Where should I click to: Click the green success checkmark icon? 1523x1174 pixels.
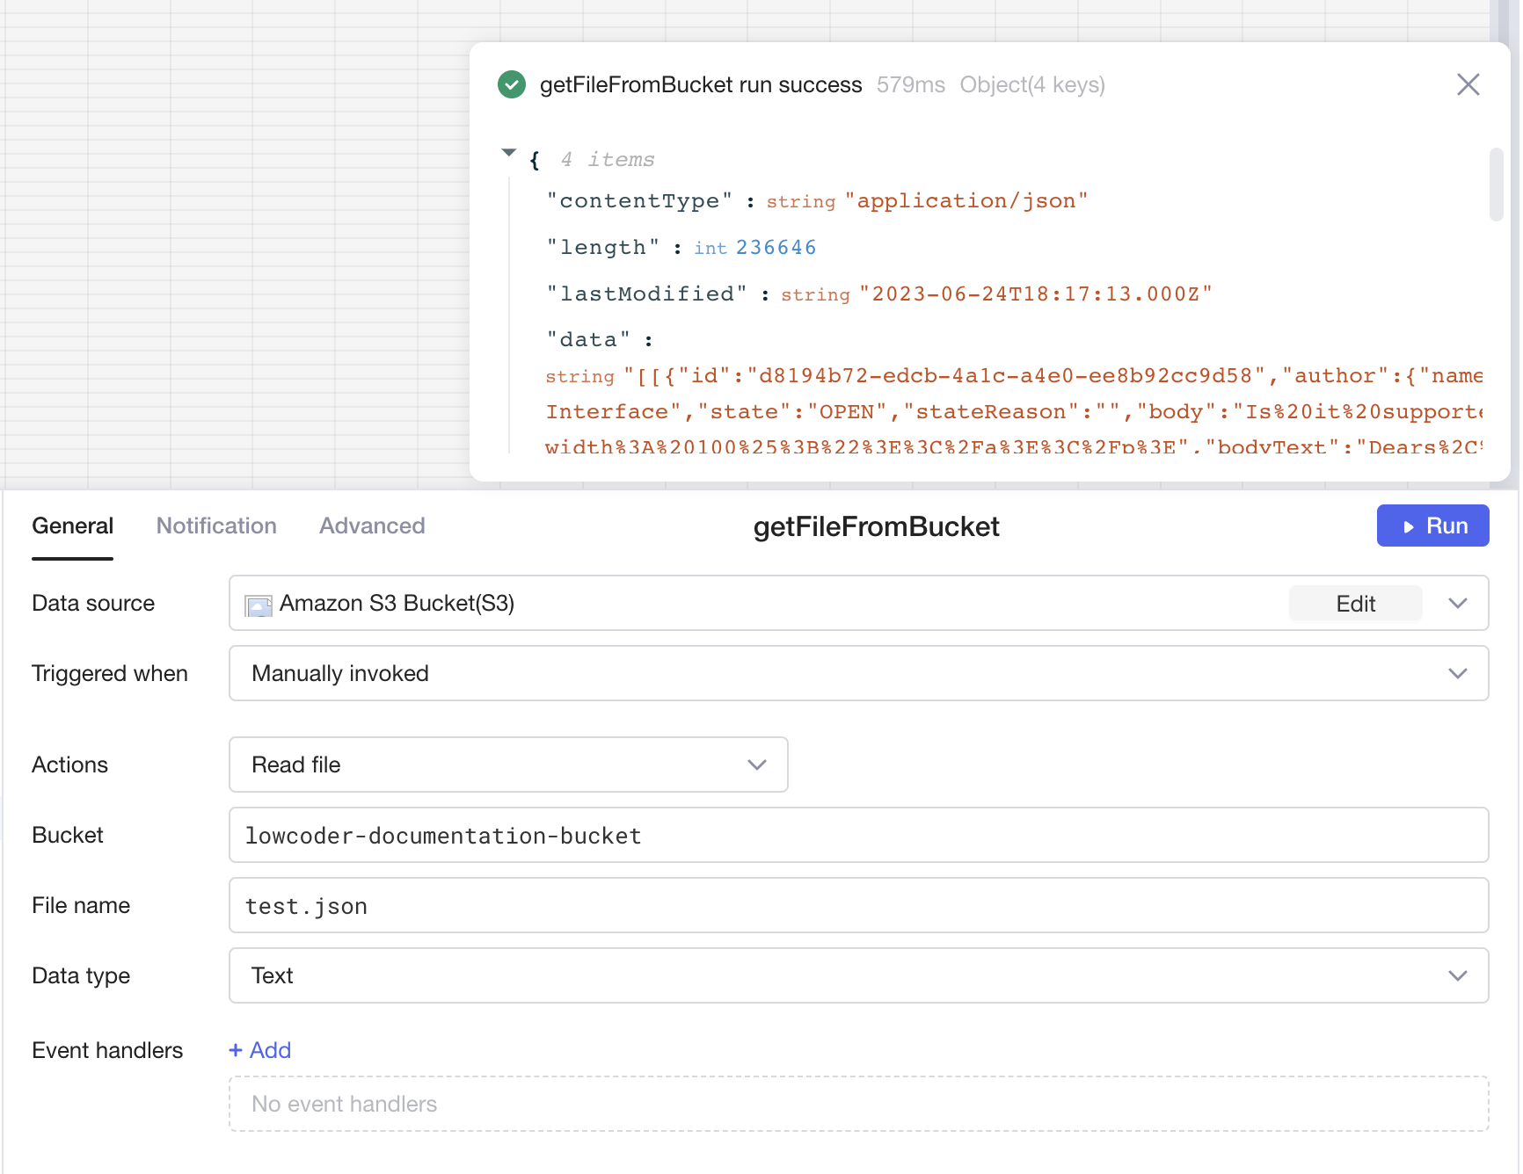click(511, 85)
